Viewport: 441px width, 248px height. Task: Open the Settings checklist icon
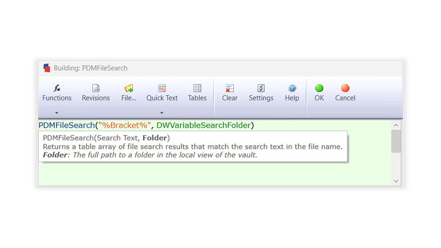[x=261, y=88]
